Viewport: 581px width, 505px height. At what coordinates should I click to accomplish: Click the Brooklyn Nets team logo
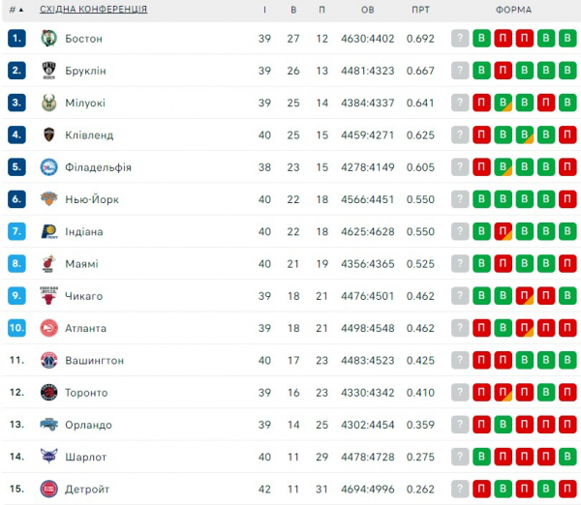point(49,71)
